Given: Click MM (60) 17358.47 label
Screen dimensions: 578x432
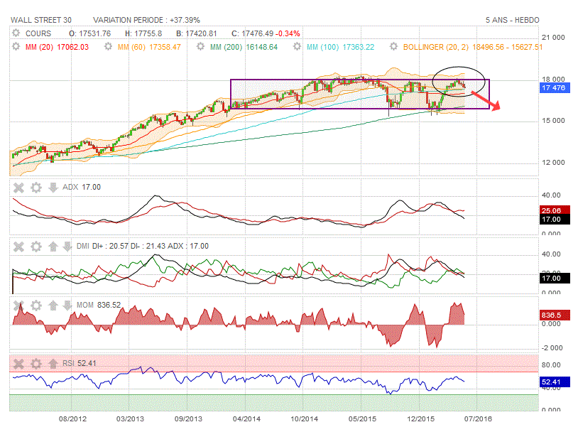Looking at the screenshot, I should [149, 47].
